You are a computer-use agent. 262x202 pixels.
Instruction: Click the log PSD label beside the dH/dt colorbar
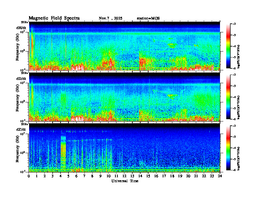(x=239, y=56)
